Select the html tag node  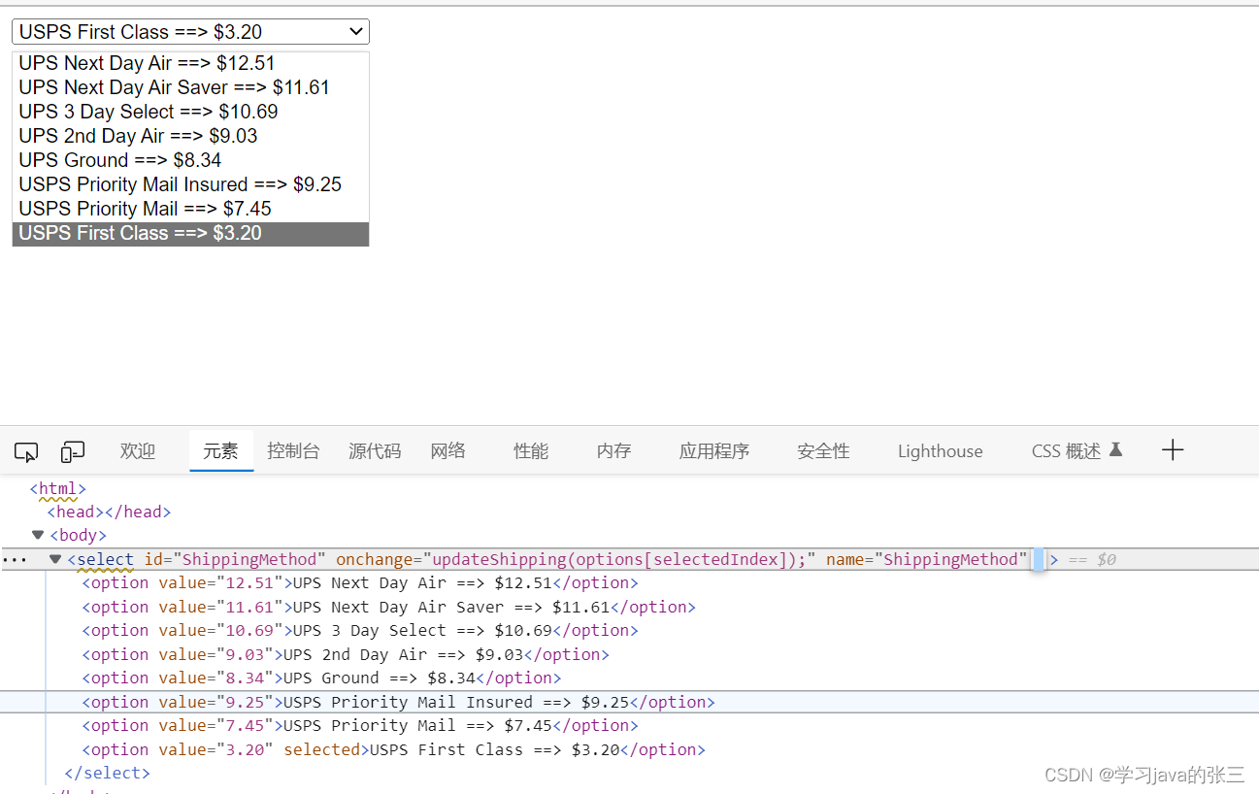pyautogui.click(x=58, y=489)
